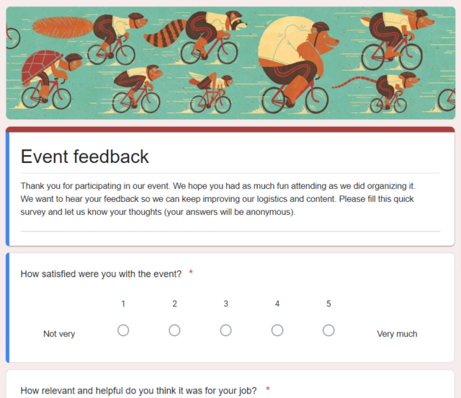Select rating 5 for event satisfaction

pyautogui.click(x=328, y=330)
